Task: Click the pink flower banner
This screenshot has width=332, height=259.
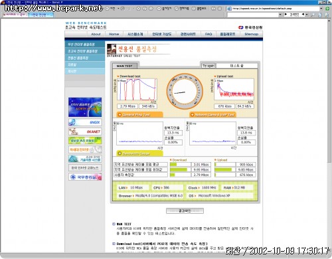Action: click(x=85, y=177)
